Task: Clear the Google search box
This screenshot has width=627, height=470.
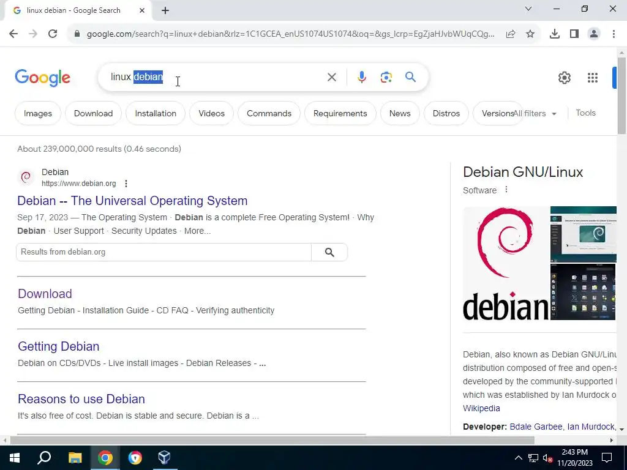Action: click(331, 76)
